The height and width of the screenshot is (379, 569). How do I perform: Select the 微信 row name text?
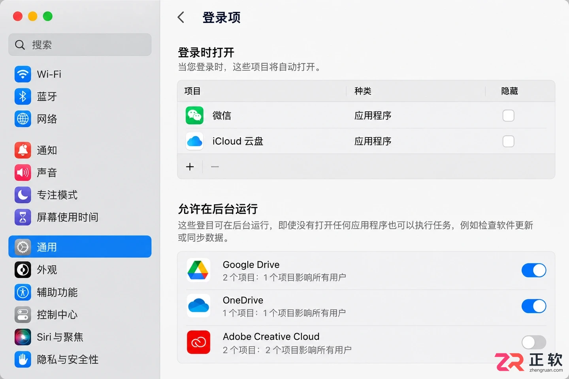pos(222,116)
